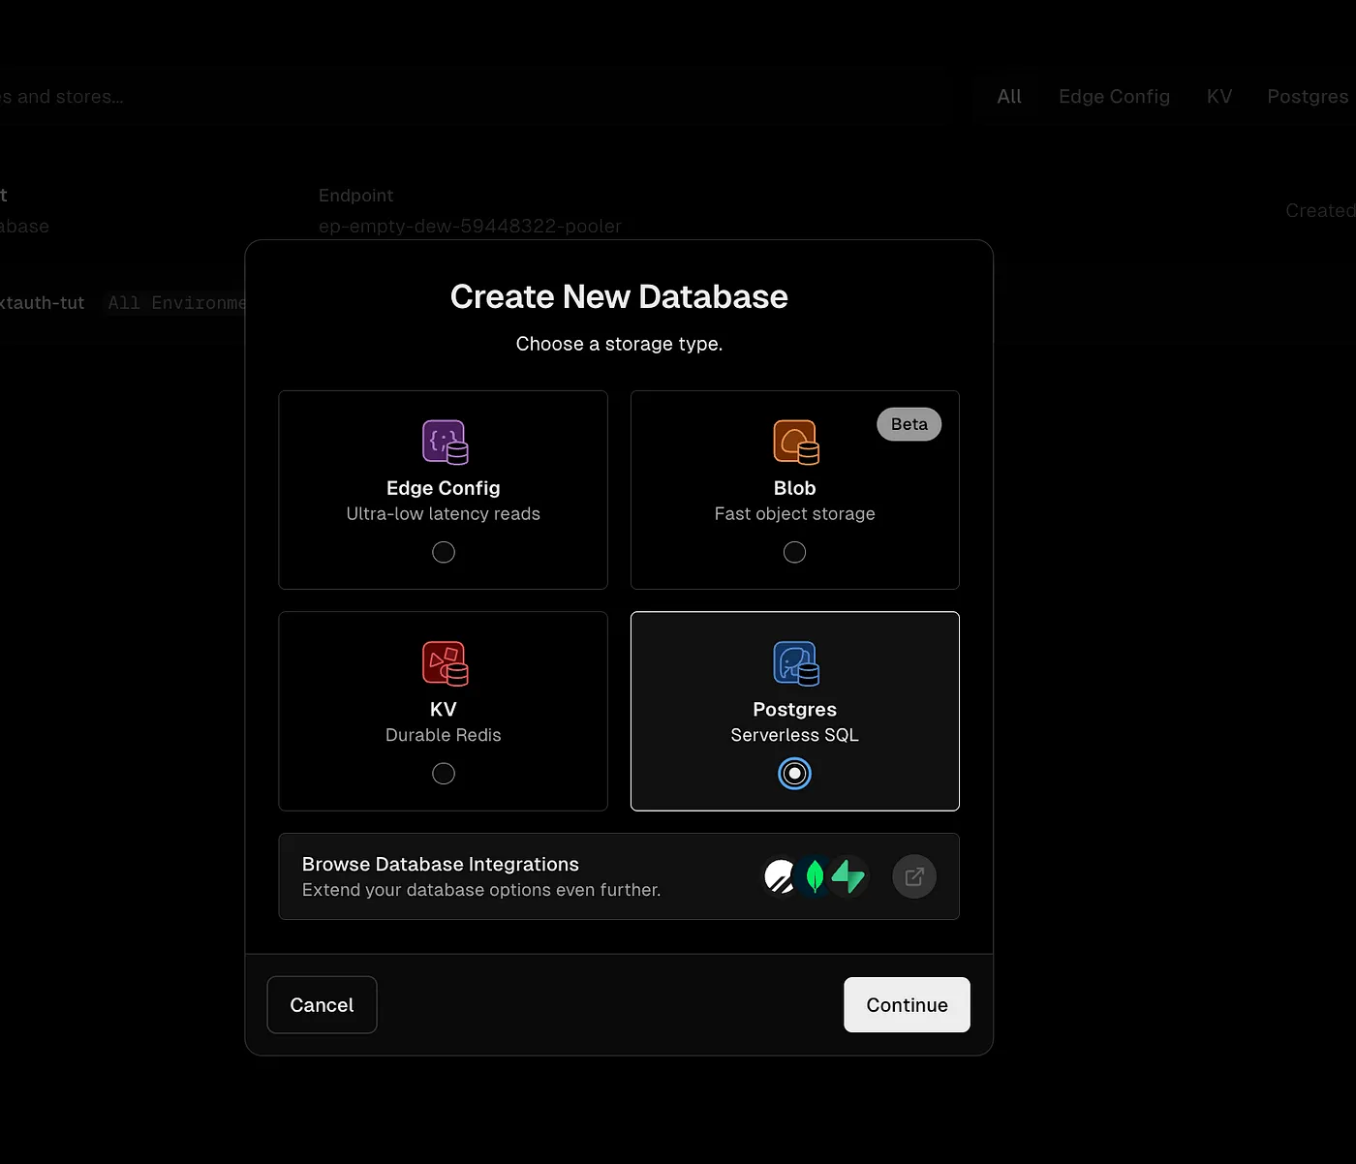Click the orange Blob storage icon

click(795, 442)
